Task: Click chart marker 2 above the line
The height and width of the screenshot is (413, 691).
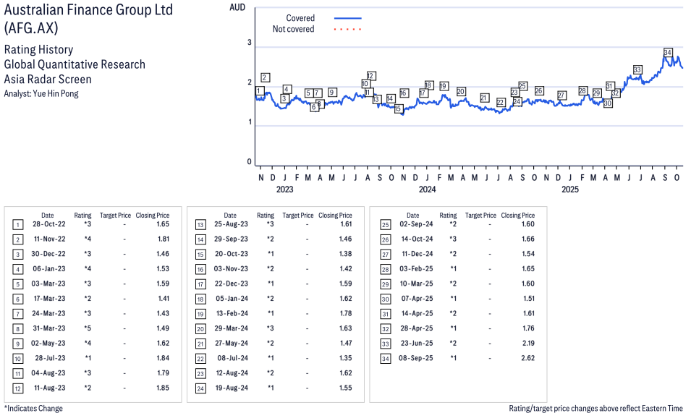Action: coord(266,77)
